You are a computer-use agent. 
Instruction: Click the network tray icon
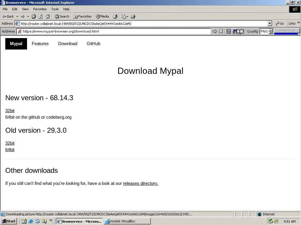pos(271,221)
